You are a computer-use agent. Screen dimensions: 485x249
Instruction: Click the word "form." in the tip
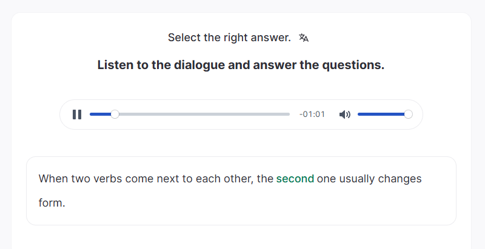(52, 203)
